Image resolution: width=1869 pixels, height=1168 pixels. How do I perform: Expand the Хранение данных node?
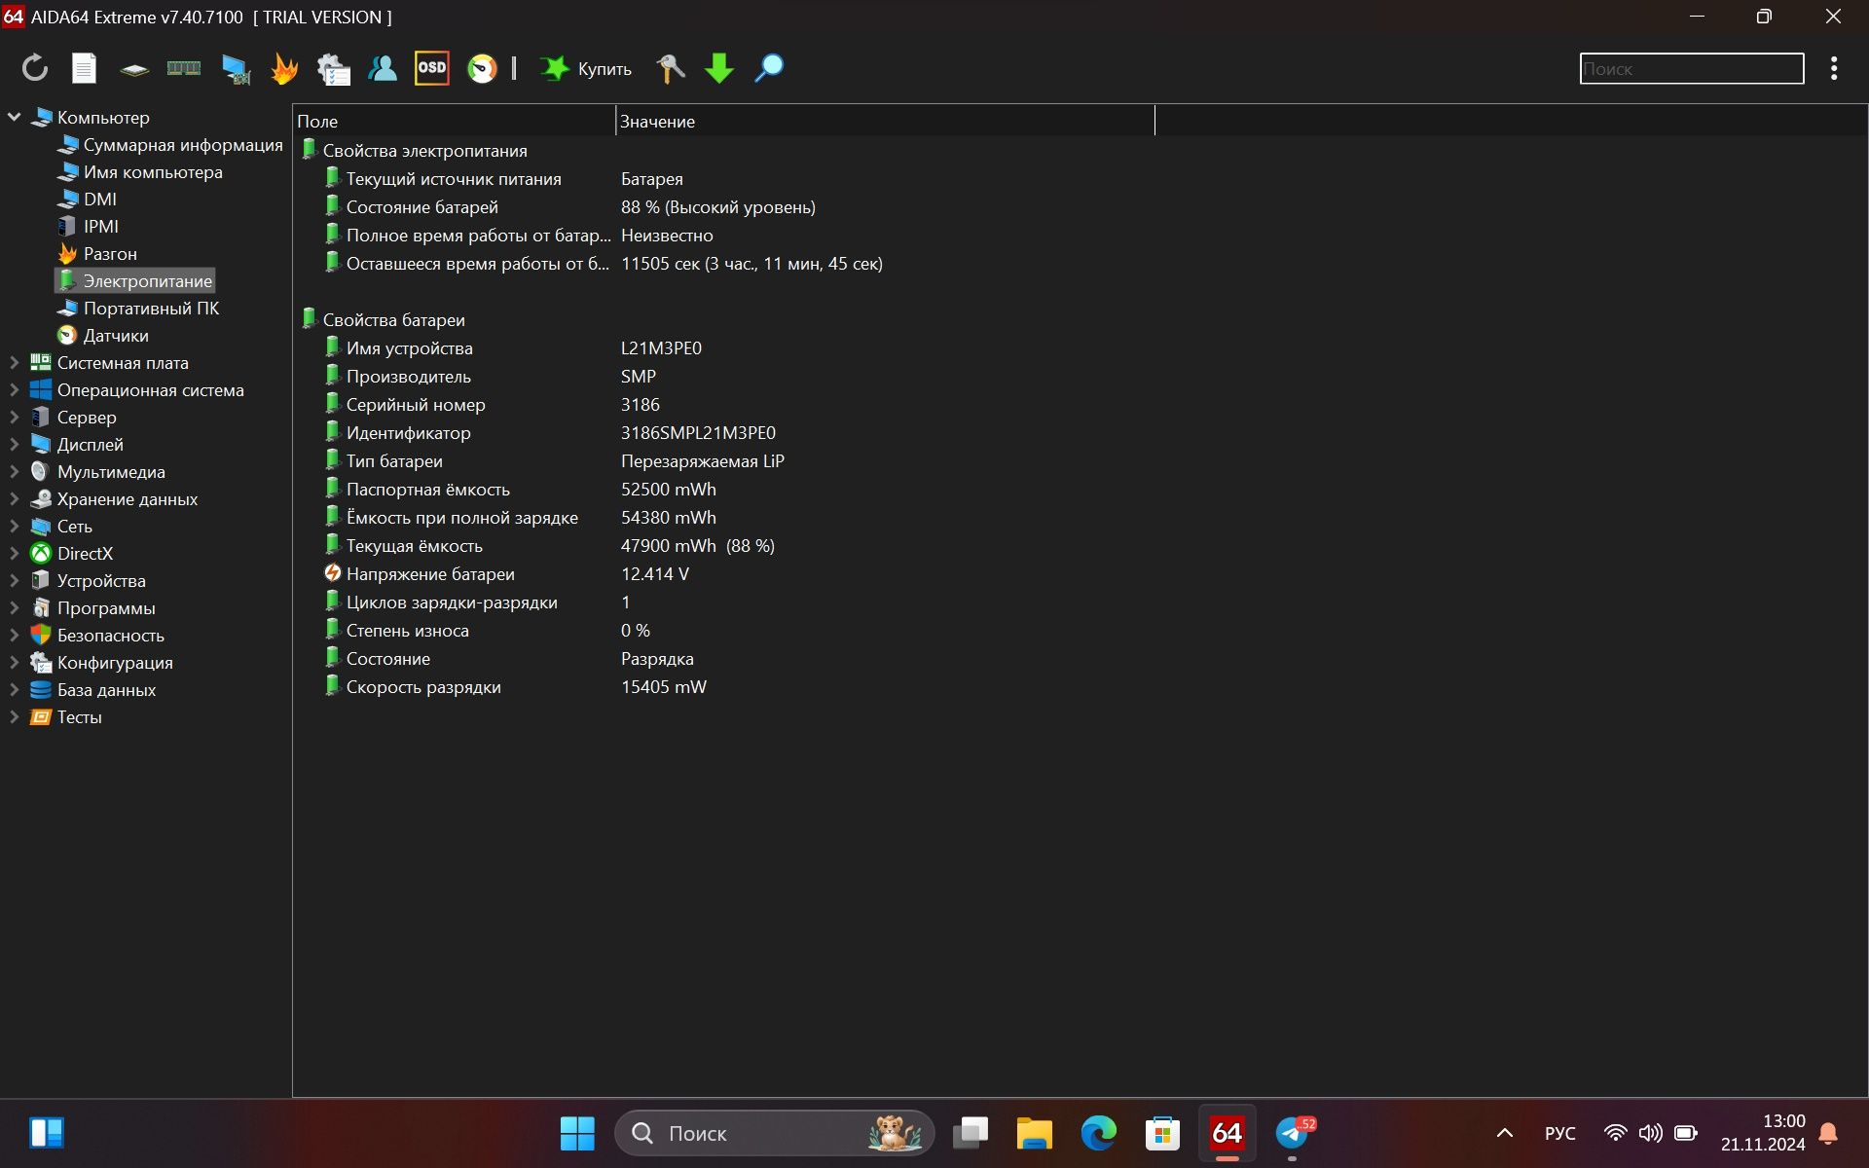click(x=15, y=498)
